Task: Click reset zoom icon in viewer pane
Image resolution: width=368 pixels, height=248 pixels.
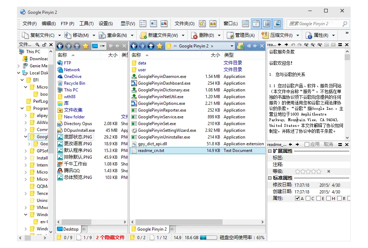Action: pyautogui.click(x=320, y=45)
